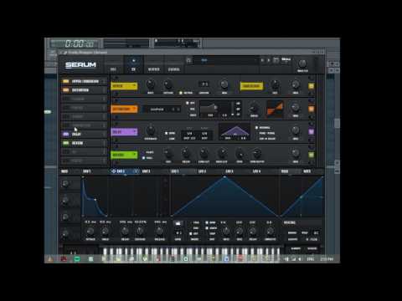This screenshot has height=301, width=402.
Task: Open the right delay time box
Action: 204,135
